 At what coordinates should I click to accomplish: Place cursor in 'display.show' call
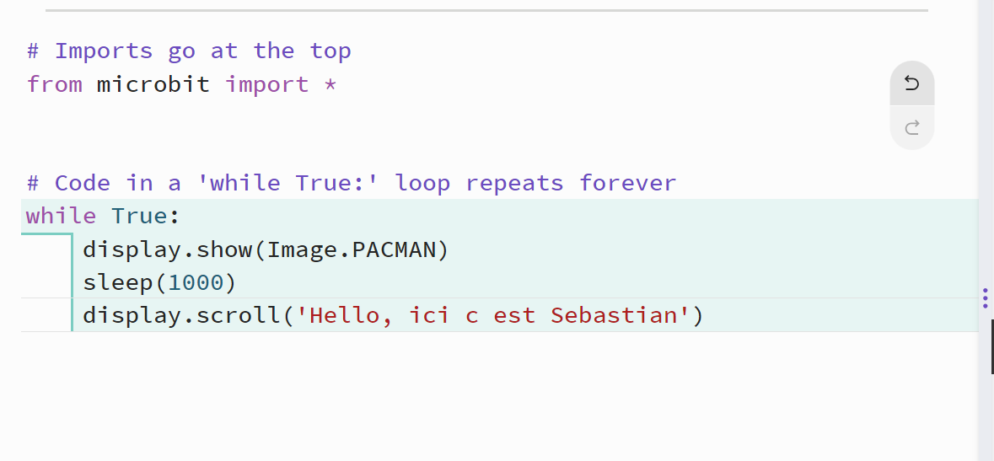168,249
